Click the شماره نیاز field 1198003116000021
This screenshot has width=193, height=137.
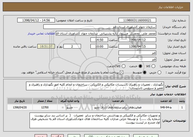pyautogui.click(x=137, y=20)
